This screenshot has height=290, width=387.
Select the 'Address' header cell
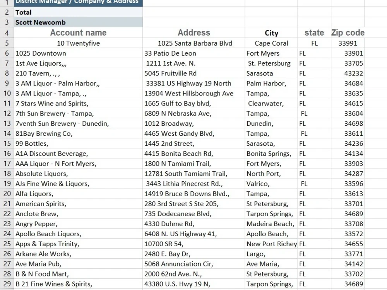click(x=194, y=32)
